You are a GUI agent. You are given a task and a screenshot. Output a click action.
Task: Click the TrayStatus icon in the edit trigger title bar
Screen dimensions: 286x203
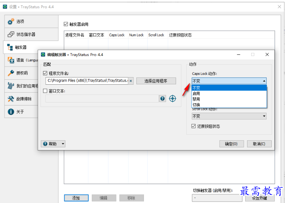[x=43, y=54]
